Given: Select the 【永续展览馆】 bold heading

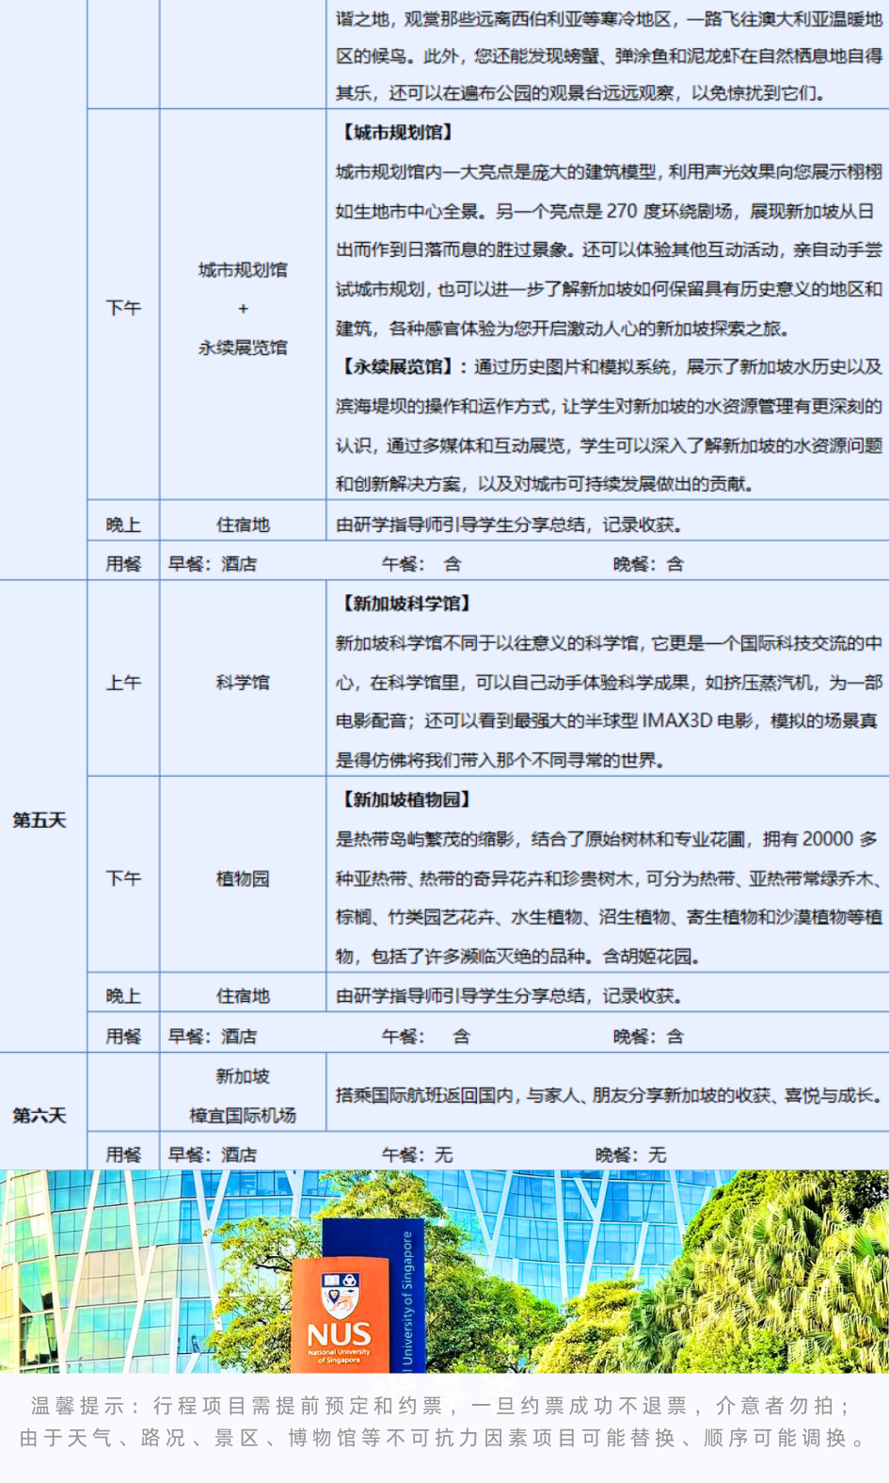Looking at the screenshot, I should (396, 367).
